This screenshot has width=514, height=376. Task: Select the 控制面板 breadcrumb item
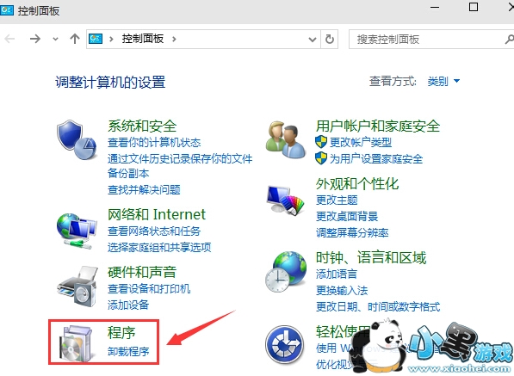tap(143, 39)
